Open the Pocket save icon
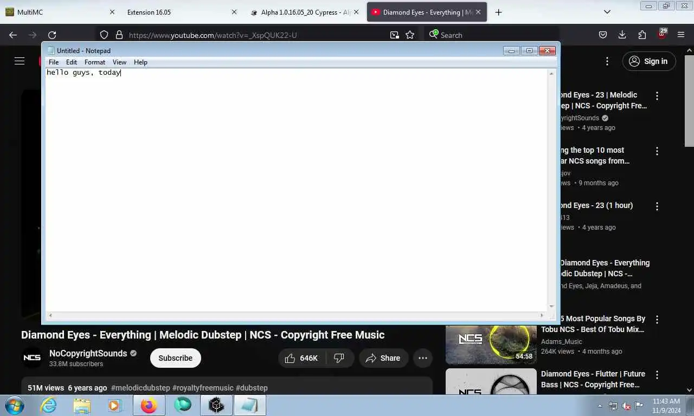Image resolution: width=694 pixels, height=416 pixels. [603, 35]
